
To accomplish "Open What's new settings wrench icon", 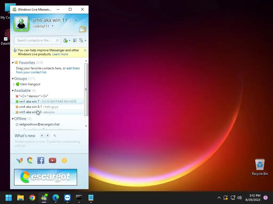I will (54, 135).
